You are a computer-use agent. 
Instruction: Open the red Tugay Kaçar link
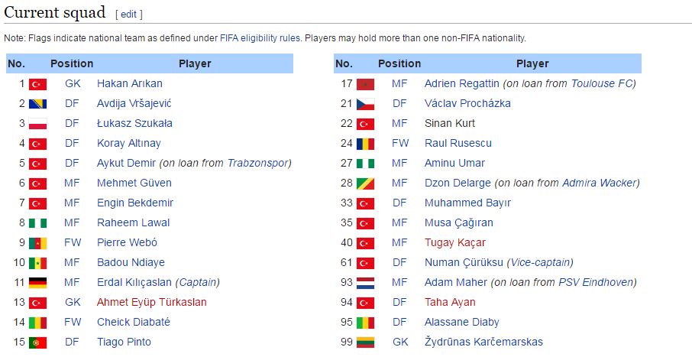pos(454,243)
